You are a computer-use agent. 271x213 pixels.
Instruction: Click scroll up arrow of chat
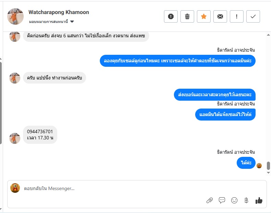click(268, 35)
